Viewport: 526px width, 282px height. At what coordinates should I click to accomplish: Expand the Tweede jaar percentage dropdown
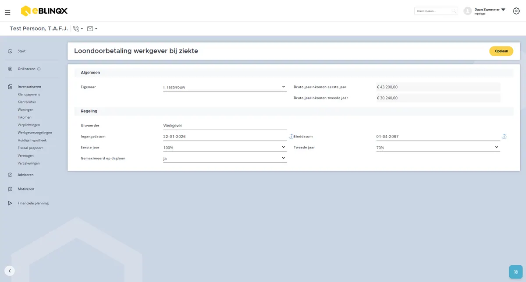(438, 148)
